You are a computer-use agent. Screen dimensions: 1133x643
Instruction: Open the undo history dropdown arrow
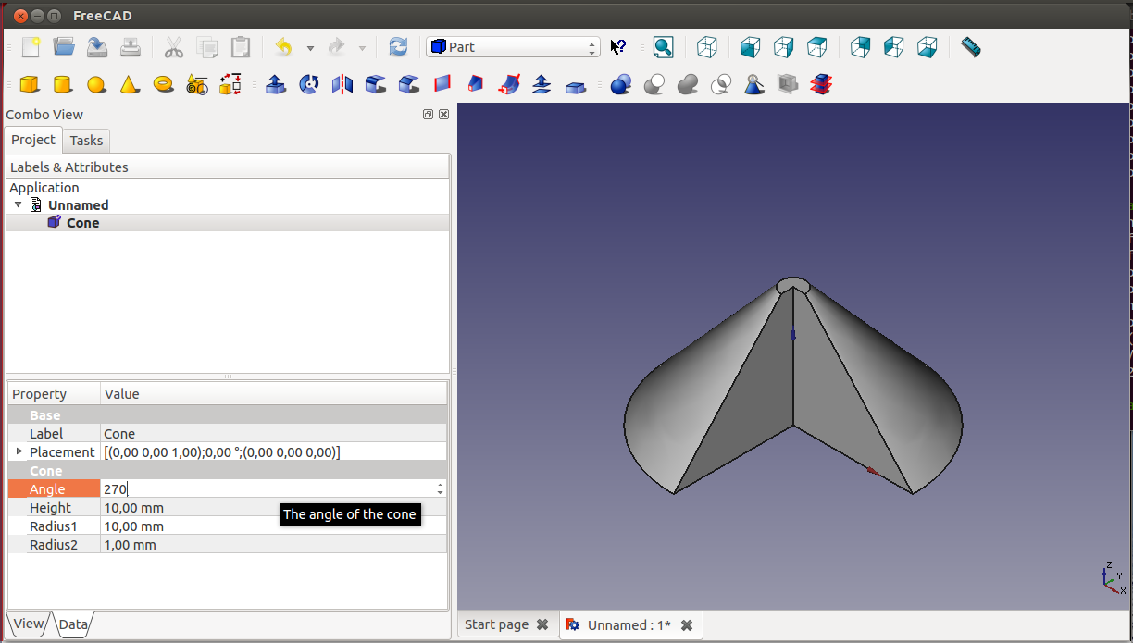tap(310, 48)
